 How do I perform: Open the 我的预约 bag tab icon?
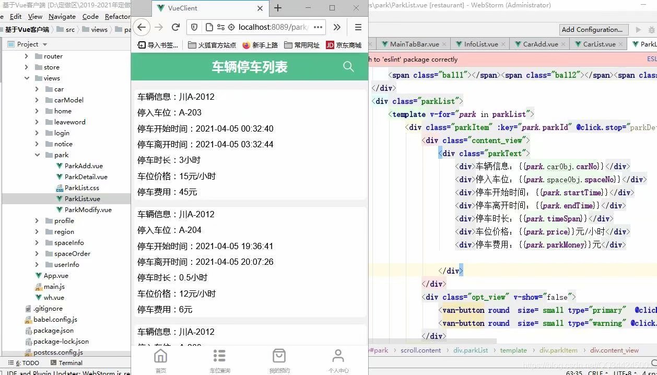pyautogui.click(x=279, y=361)
